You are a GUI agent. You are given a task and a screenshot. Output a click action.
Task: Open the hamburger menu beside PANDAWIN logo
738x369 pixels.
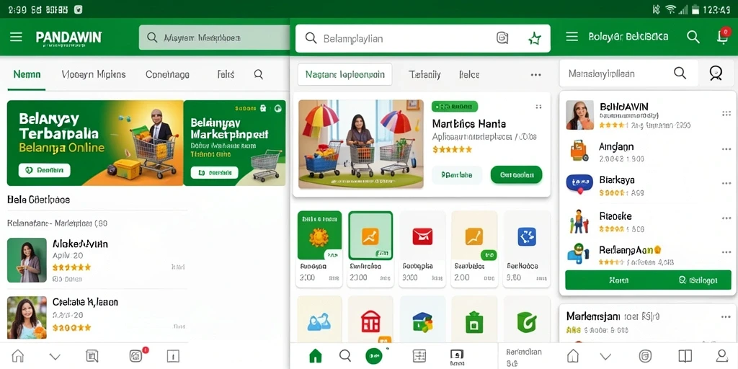click(x=16, y=37)
